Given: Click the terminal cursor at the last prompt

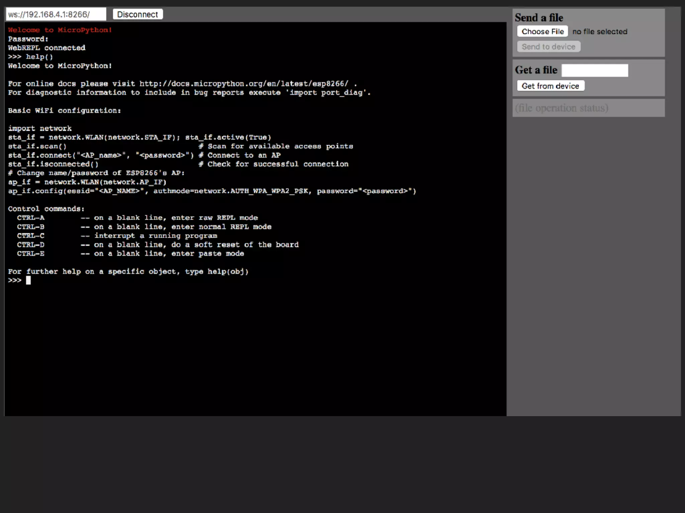Looking at the screenshot, I should [28, 280].
